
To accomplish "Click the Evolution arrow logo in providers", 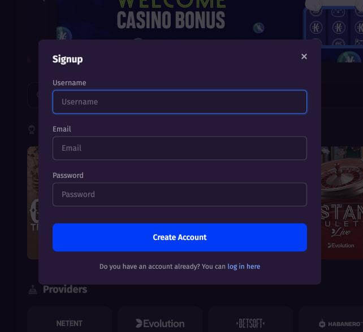I will pyautogui.click(x=139, y=323).
